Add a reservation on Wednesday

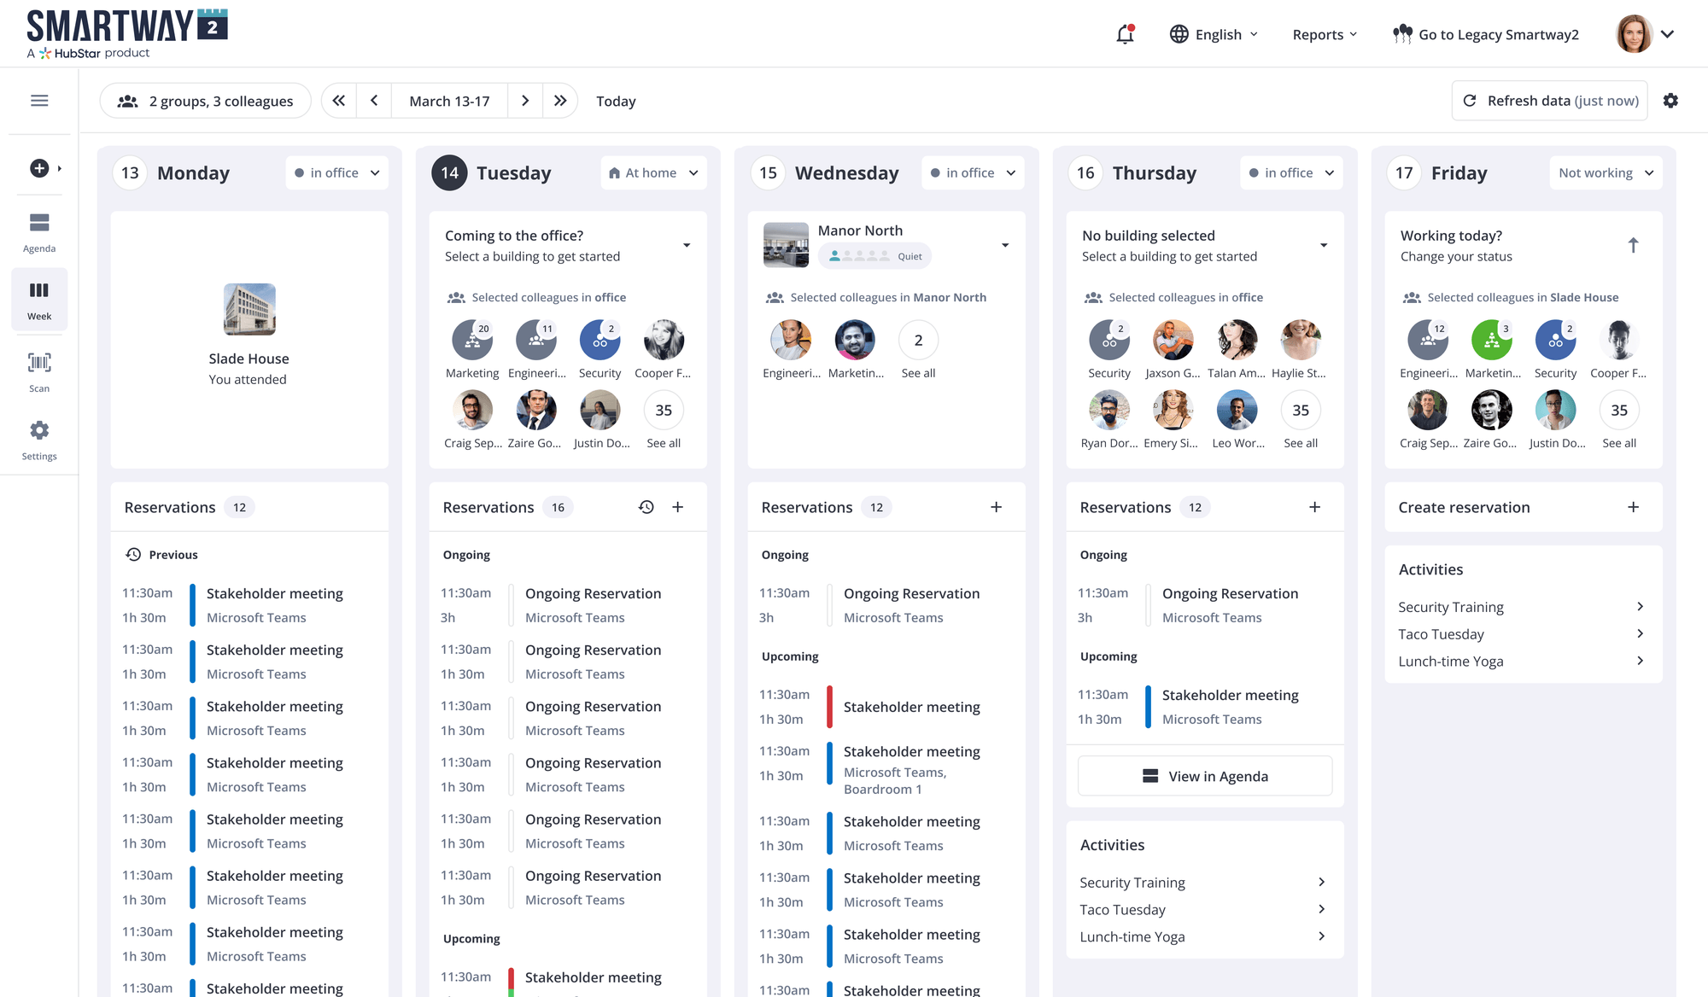pyautogui.click(x=996, y=507)
